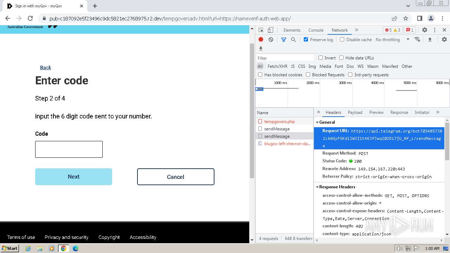Check Has blocked cookies filter
Screen dimensions: 450x253
point(260,74)
